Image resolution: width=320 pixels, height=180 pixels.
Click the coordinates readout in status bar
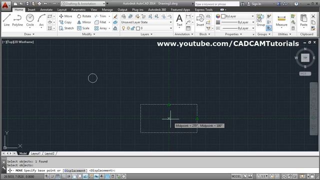point(19,176)
